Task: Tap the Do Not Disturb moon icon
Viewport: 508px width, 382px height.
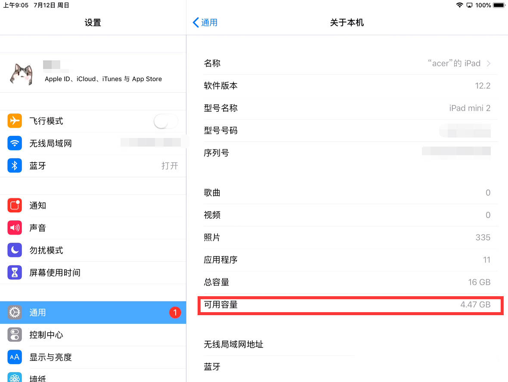Action: pyautogui.click(x=15, y=250)
